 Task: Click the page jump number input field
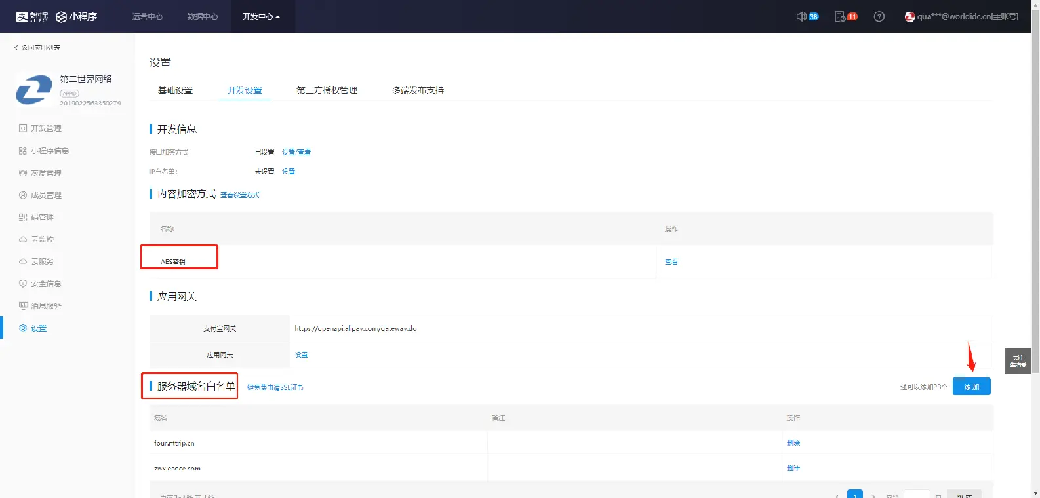pyautogui.click(x=916, y=495)
